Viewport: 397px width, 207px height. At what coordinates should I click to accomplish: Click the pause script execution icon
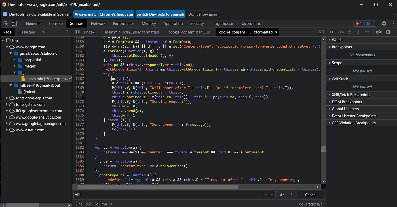(332, 32)
